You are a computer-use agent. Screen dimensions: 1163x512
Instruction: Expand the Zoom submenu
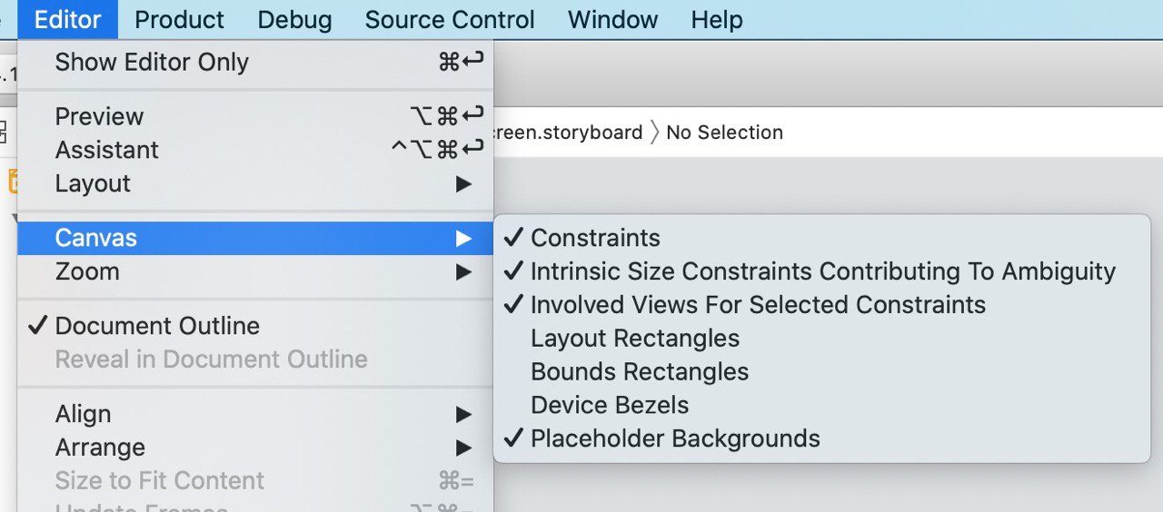pos(255,271)
